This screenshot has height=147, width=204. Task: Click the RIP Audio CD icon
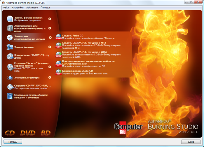(x=59, y=72)
